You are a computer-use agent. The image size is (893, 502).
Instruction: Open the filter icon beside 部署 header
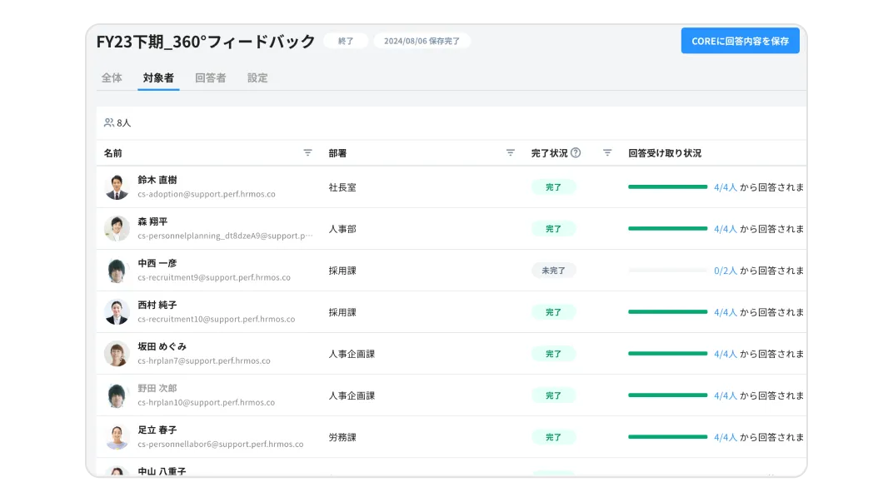[509, 152]
